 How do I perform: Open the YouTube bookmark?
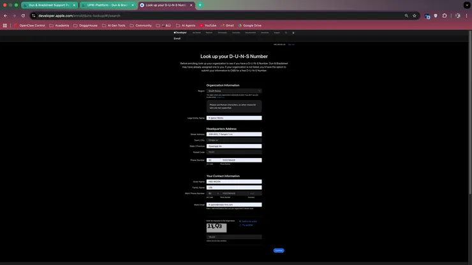(208, 25)
